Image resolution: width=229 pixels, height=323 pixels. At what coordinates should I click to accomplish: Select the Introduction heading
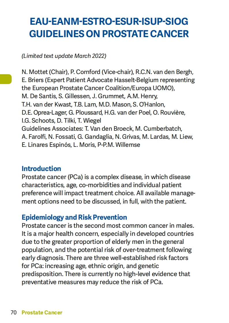[41, 168]
